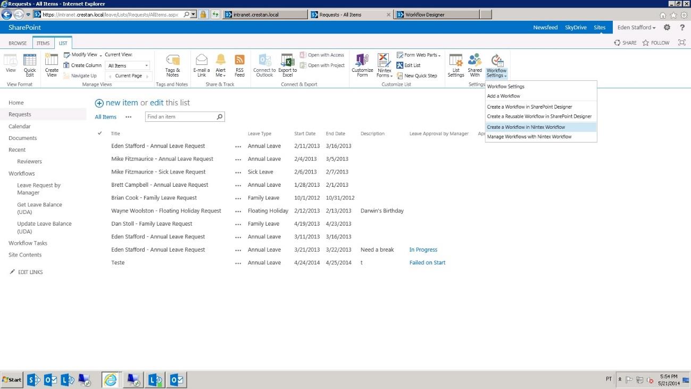The width and height of the screenshot is (691, 389).
Task: Switch to the BROWSE ribbon tab
Action: click(18, 43)
